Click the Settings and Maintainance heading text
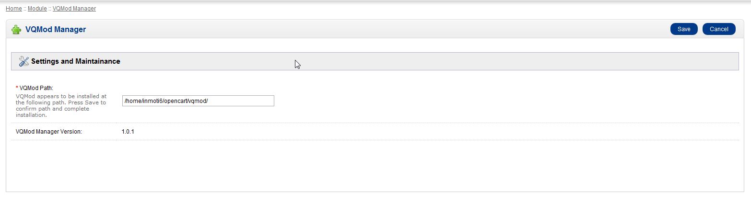The height and width of the screenshot is (215, 751). point(76,61)
